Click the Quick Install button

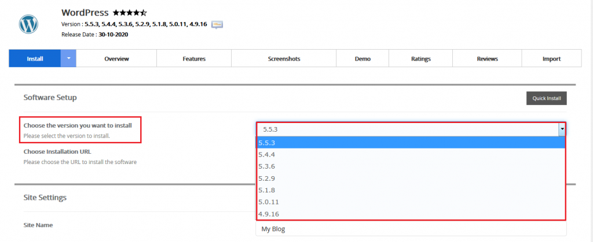coord(547,98)
